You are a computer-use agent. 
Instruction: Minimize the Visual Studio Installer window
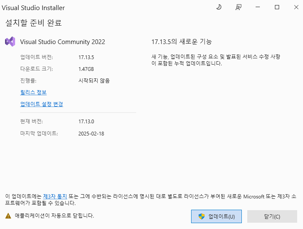[258, 7]
